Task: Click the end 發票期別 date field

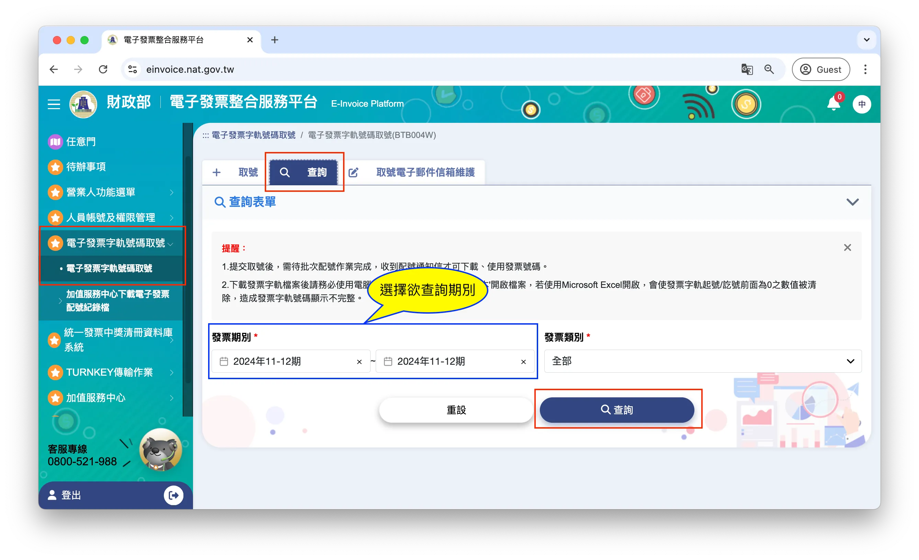Action: click(x=455, y=361)
